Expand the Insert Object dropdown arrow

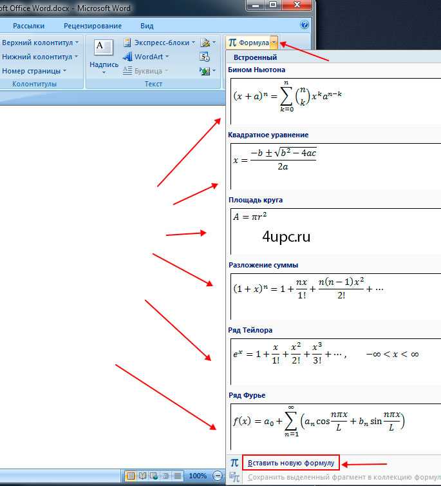point(214,71)
